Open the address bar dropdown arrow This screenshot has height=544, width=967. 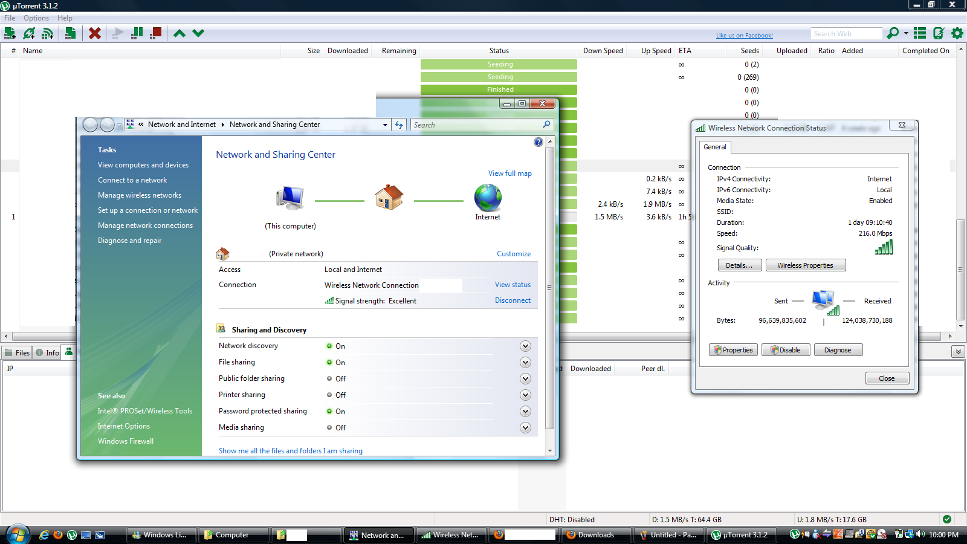385,125
